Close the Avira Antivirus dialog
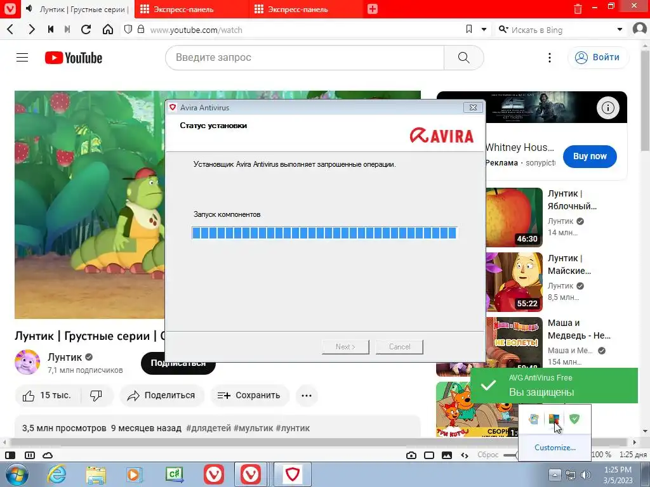The width and height of the screenshot is (650, 487). pos(473,107)
